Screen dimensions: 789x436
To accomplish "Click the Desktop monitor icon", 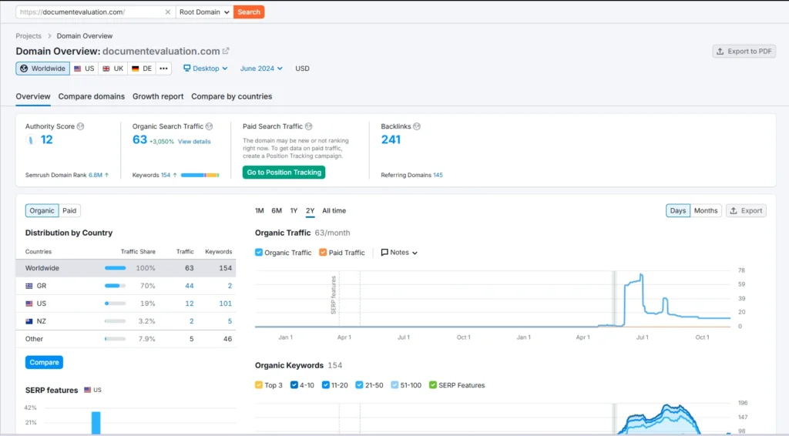I will 186,68.
